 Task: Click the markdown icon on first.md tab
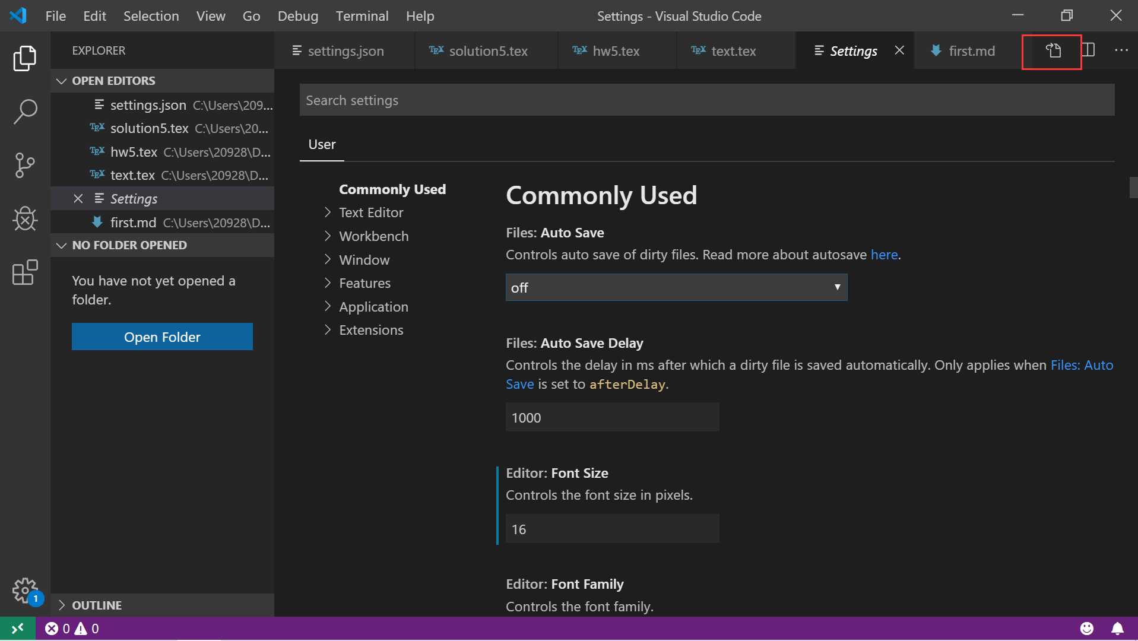(x=936, y=50)
